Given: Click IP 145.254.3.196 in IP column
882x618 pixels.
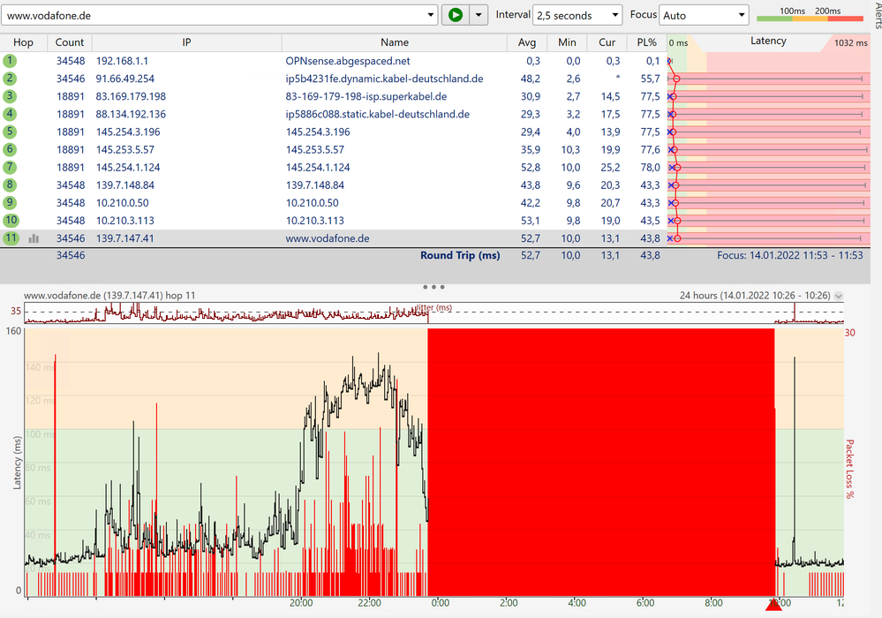Looking at the screenshot, I should click(128, 132).
